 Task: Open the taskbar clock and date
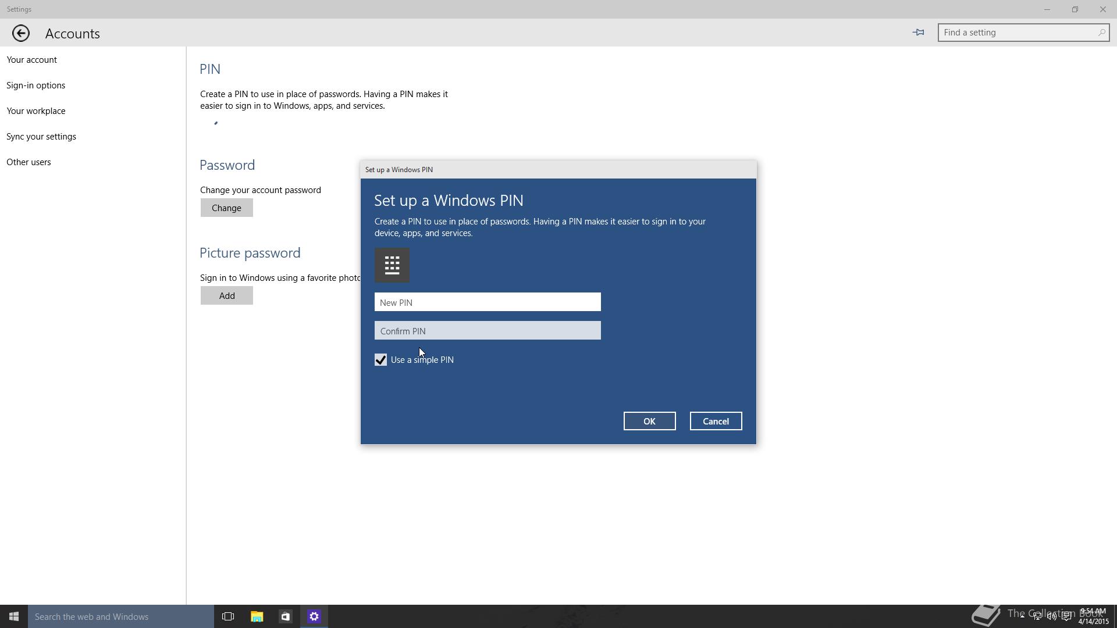pos(1093,616)
